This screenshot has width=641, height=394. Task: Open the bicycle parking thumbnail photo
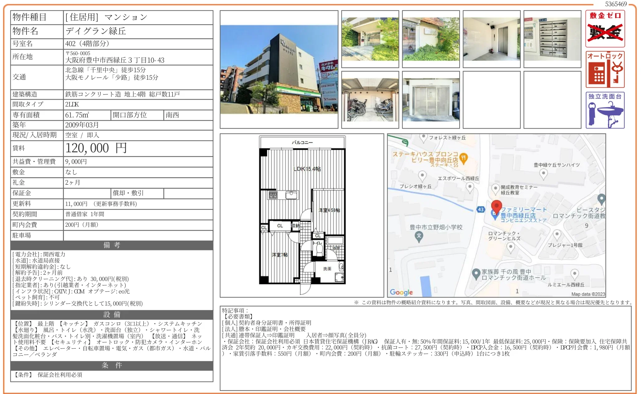tap(370, 100)
